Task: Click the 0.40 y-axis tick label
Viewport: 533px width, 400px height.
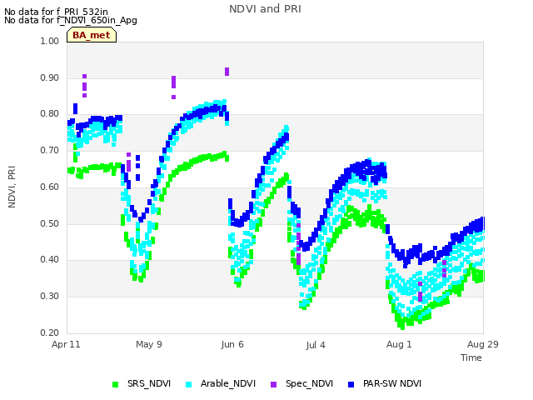Action: [50, 260]
